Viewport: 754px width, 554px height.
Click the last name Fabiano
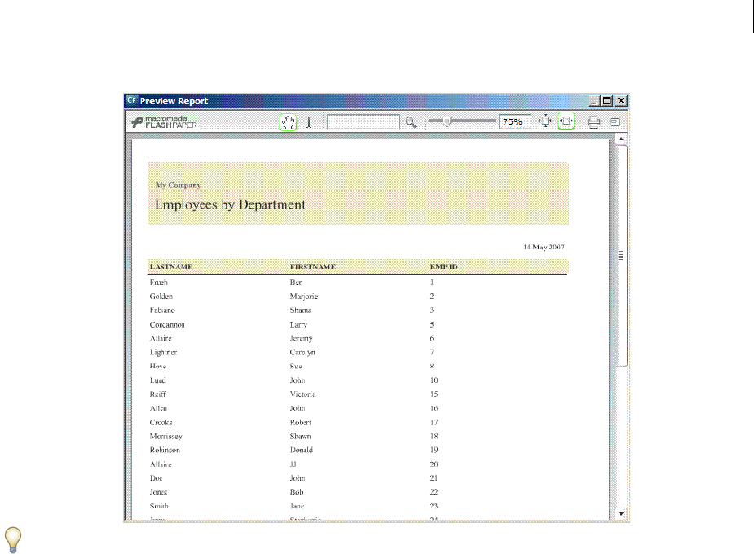[162, 310]
